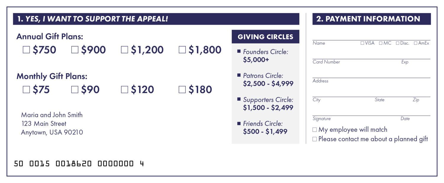This screenshot has width=444, height=183.
Task: Click the Giving Circles header
Action: [x=266, y=37]
